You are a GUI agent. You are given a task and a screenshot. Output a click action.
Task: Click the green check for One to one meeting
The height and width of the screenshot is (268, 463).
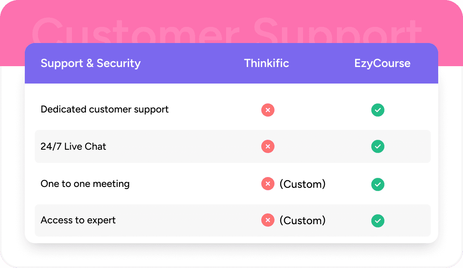coord(377,184)
